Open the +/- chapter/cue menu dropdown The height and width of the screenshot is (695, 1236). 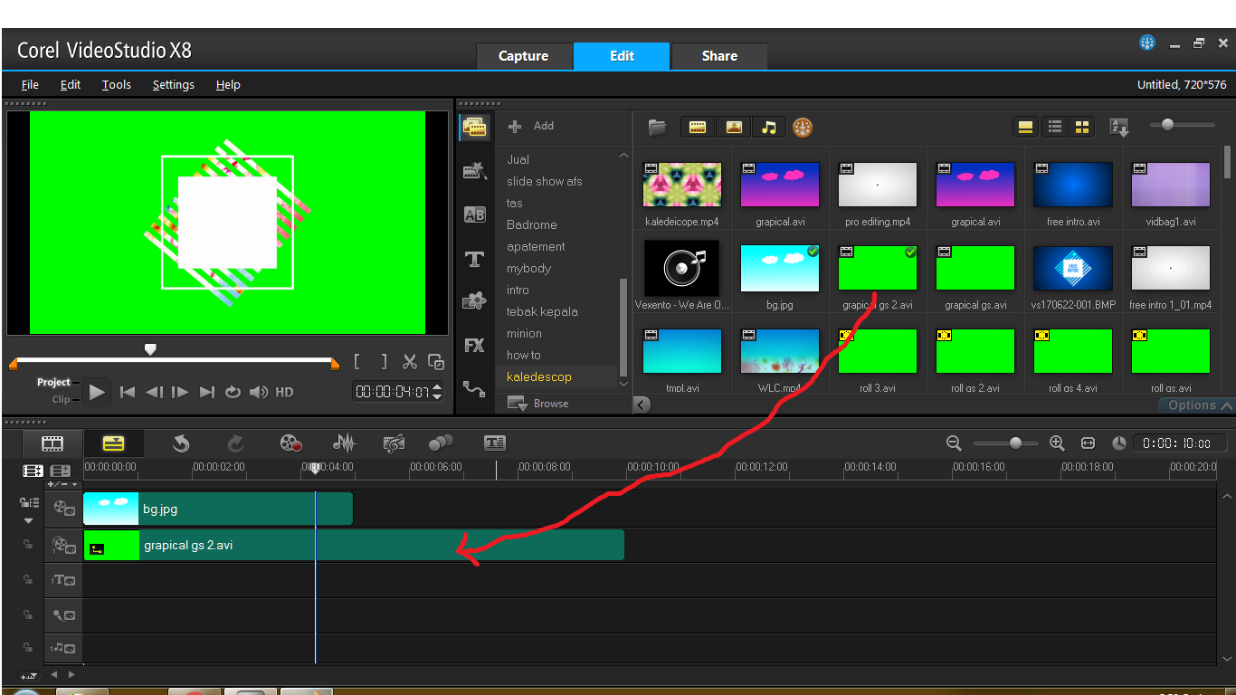click(x=62, y=484)
